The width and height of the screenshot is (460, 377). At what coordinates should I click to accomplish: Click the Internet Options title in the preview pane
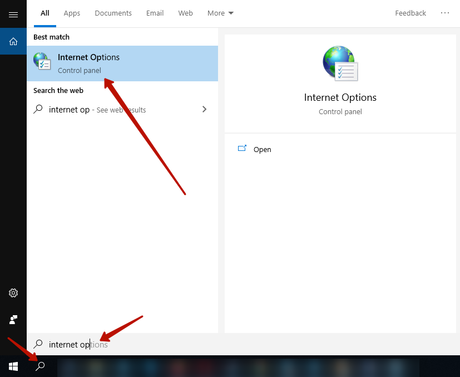coord(340,97)
